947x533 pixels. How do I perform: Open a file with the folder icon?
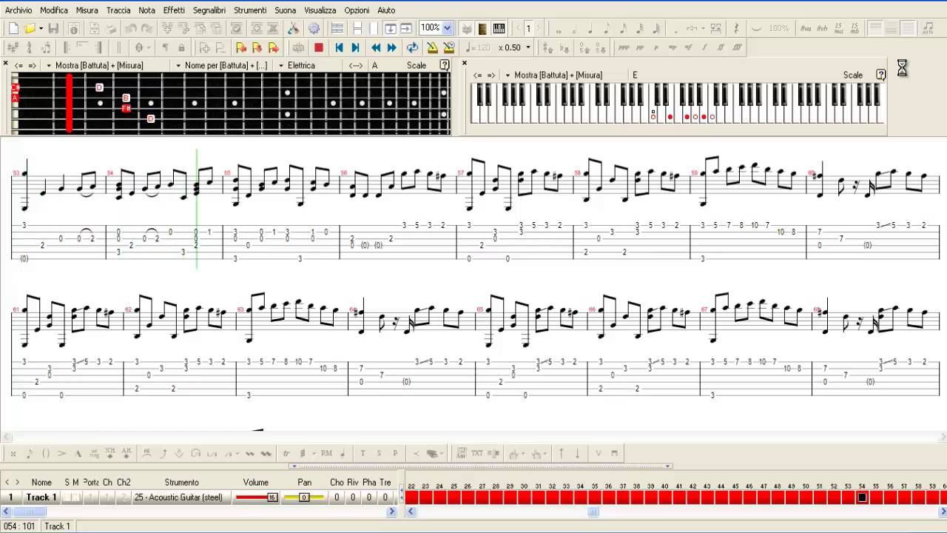[29, 29]
